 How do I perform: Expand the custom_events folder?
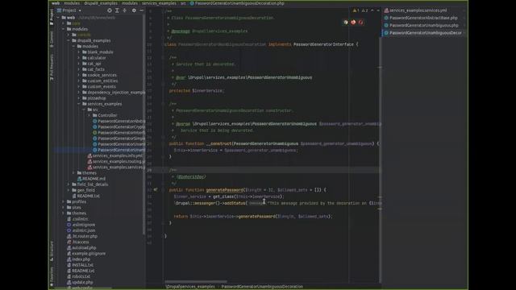point(79,87)
